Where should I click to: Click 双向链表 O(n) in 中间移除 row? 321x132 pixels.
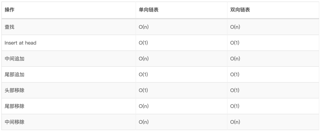235,122
